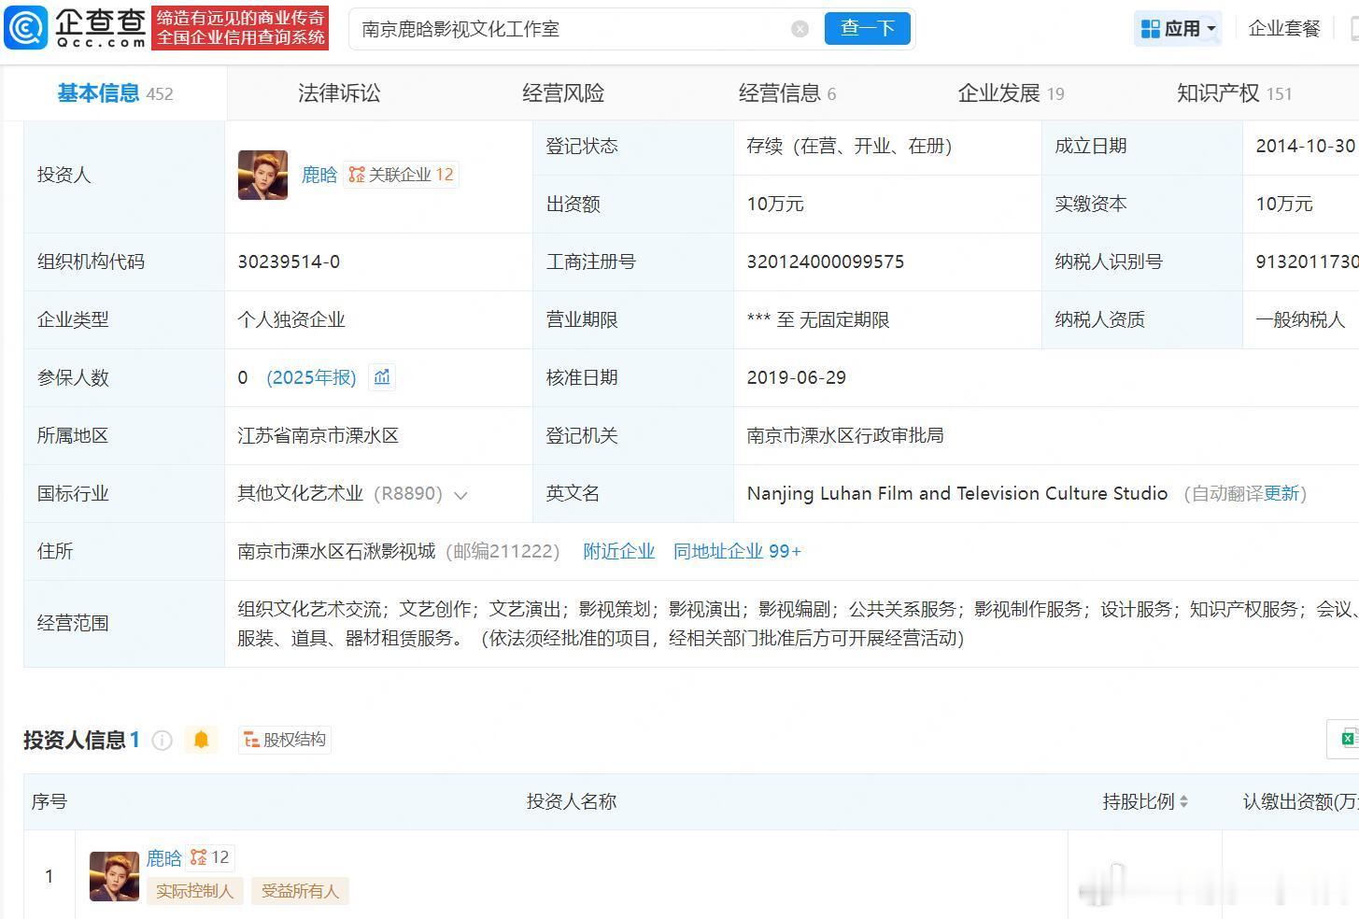1359x919 pixels.
Task: Click the 实际控制人 tag
Action: coord(194,891)
